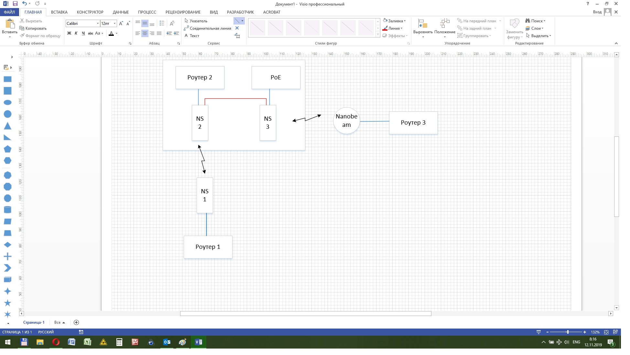630x355 pixels.
Task: Toggle middle vertical text alignment
Action: (x=145, y=24)
